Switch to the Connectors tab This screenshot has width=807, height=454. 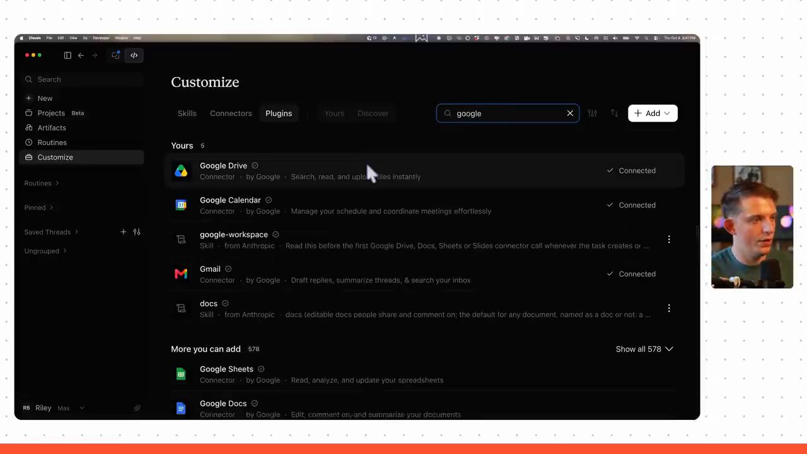click(x=231, y=113)
